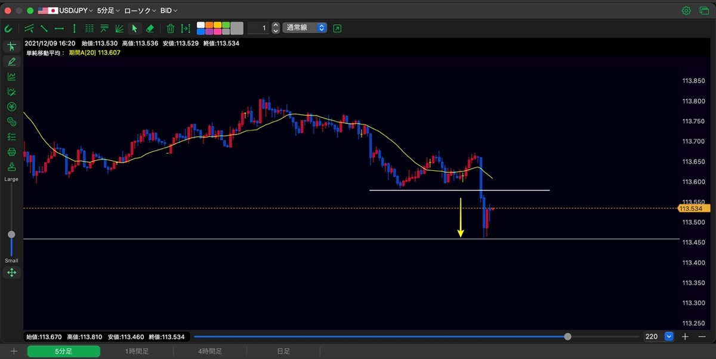716x359 pixels.
Task: Toggle the pencil drawing mode in sidebar
Action: click(x=11, y=61)
